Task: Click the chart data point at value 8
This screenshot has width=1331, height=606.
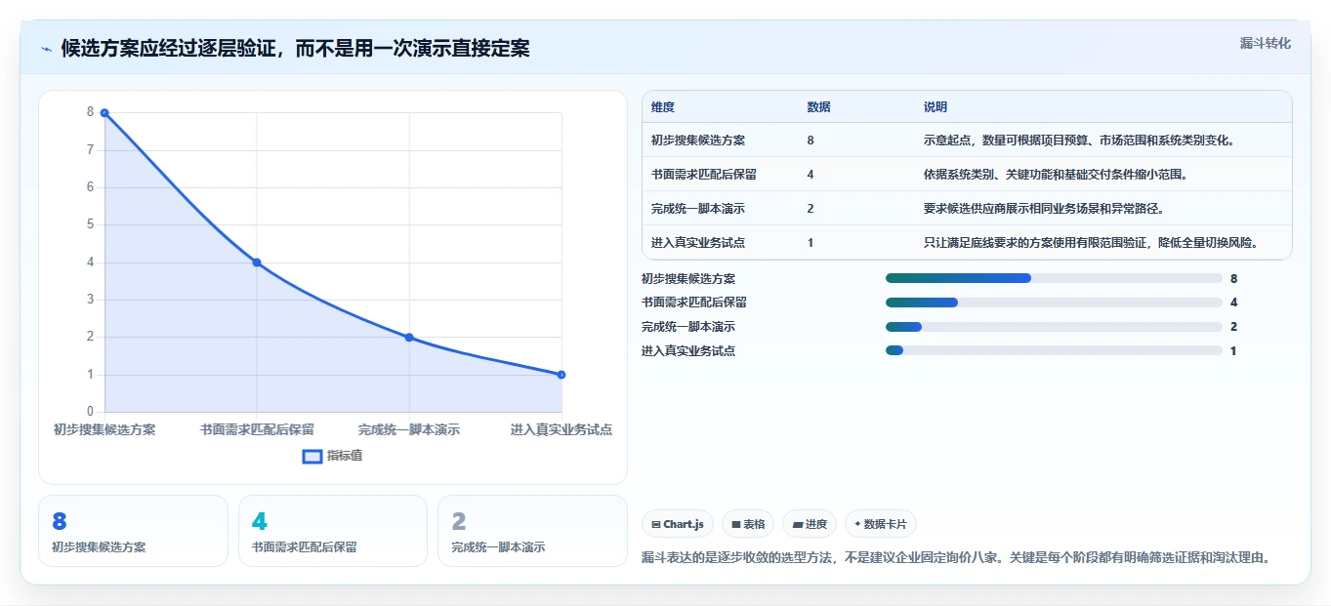Action: 104,113
